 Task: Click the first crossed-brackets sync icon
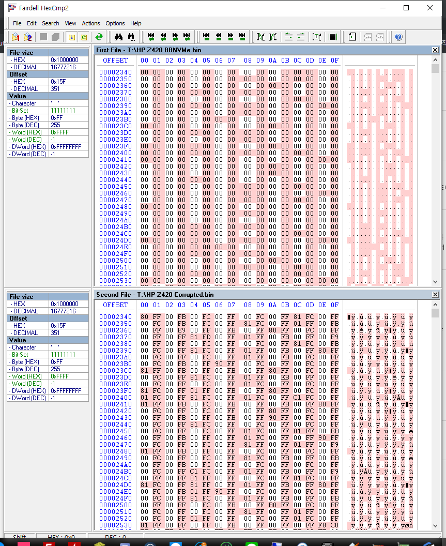click(261, 37)
